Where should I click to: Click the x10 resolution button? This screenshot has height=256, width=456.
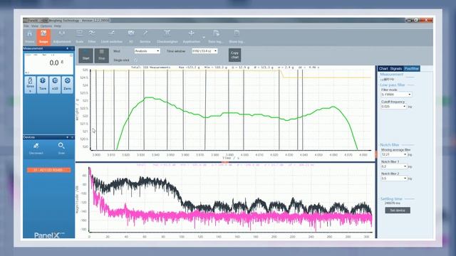(55, 85)
